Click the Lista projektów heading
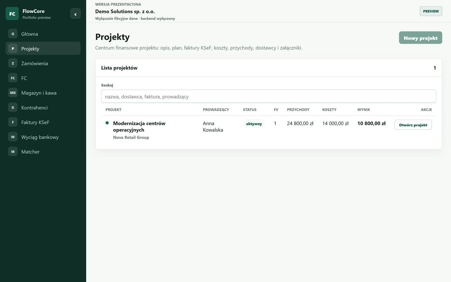 pyautogui.click(x=119, y=68)
